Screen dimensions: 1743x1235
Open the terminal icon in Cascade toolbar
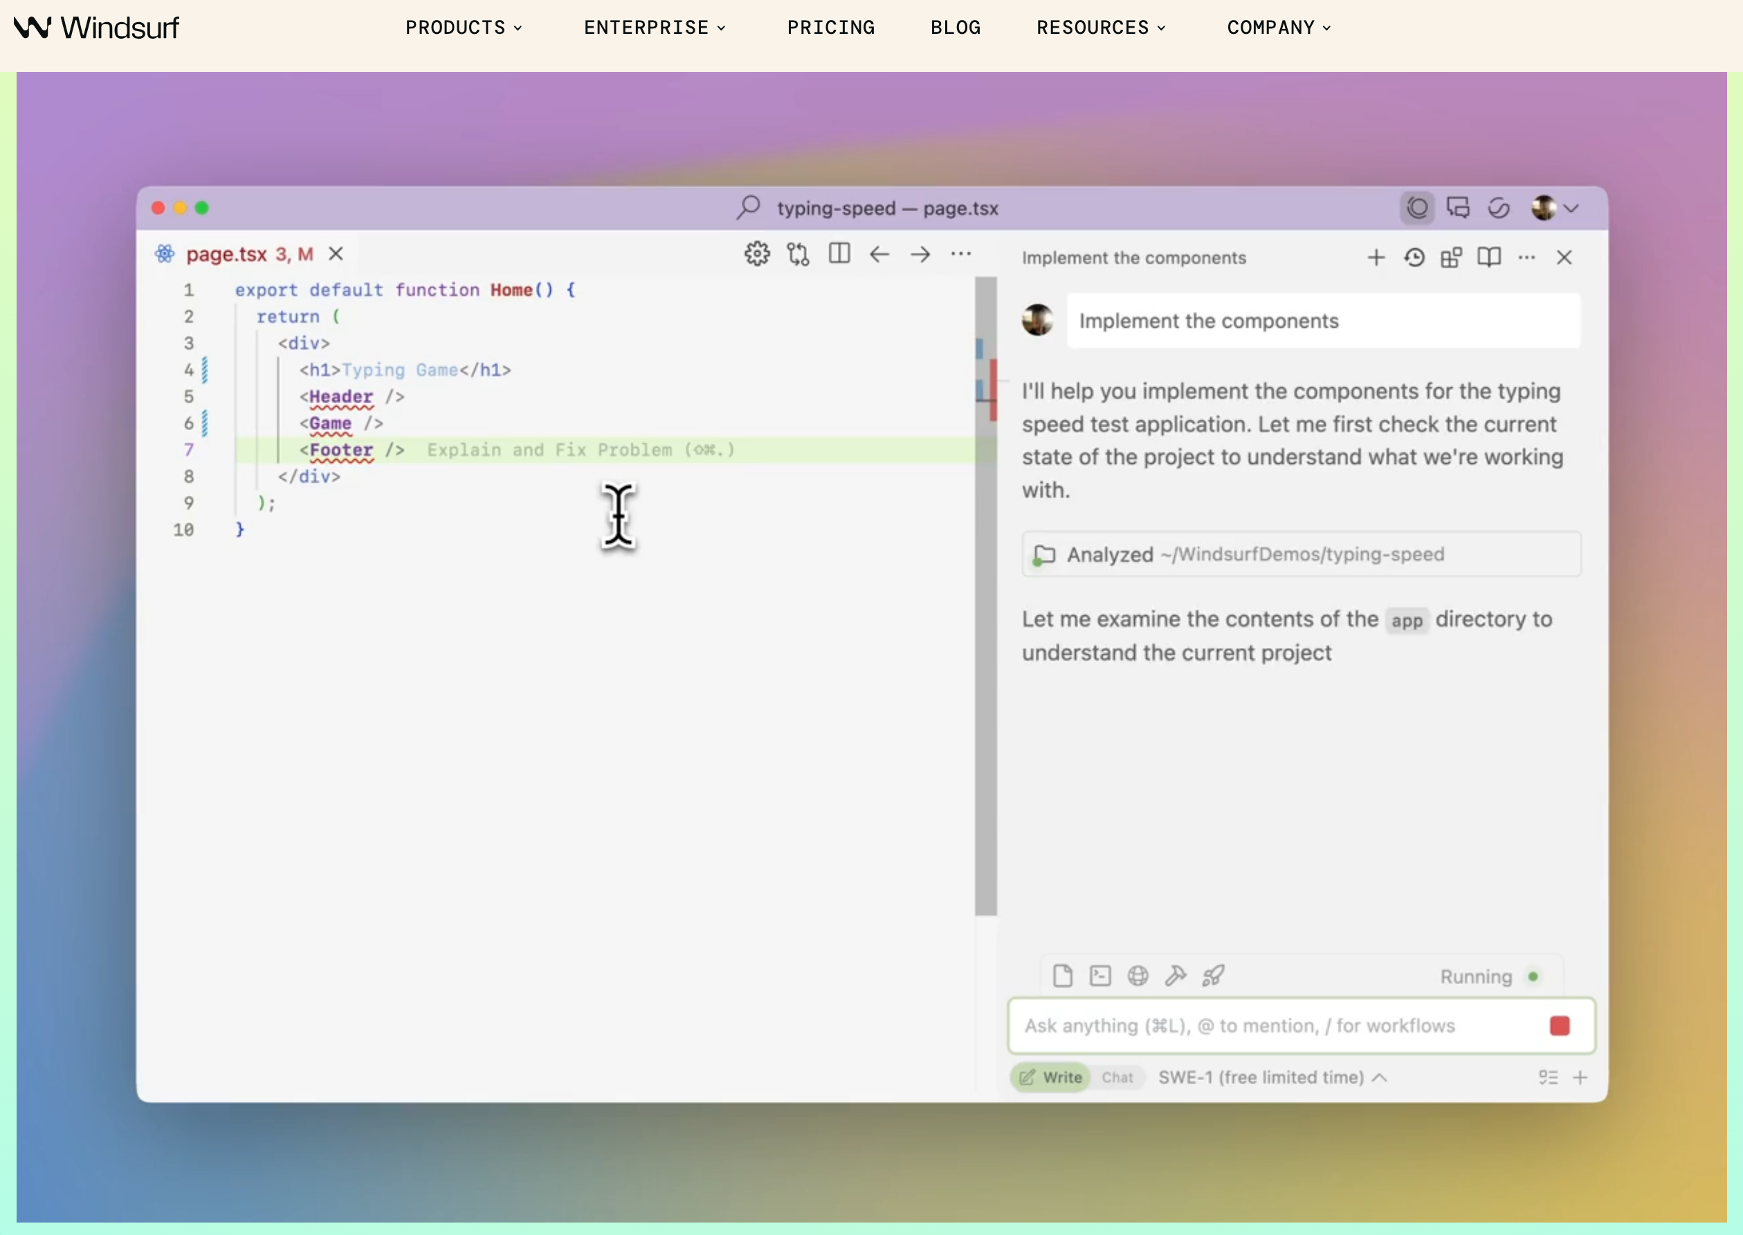click(1100, 976)
